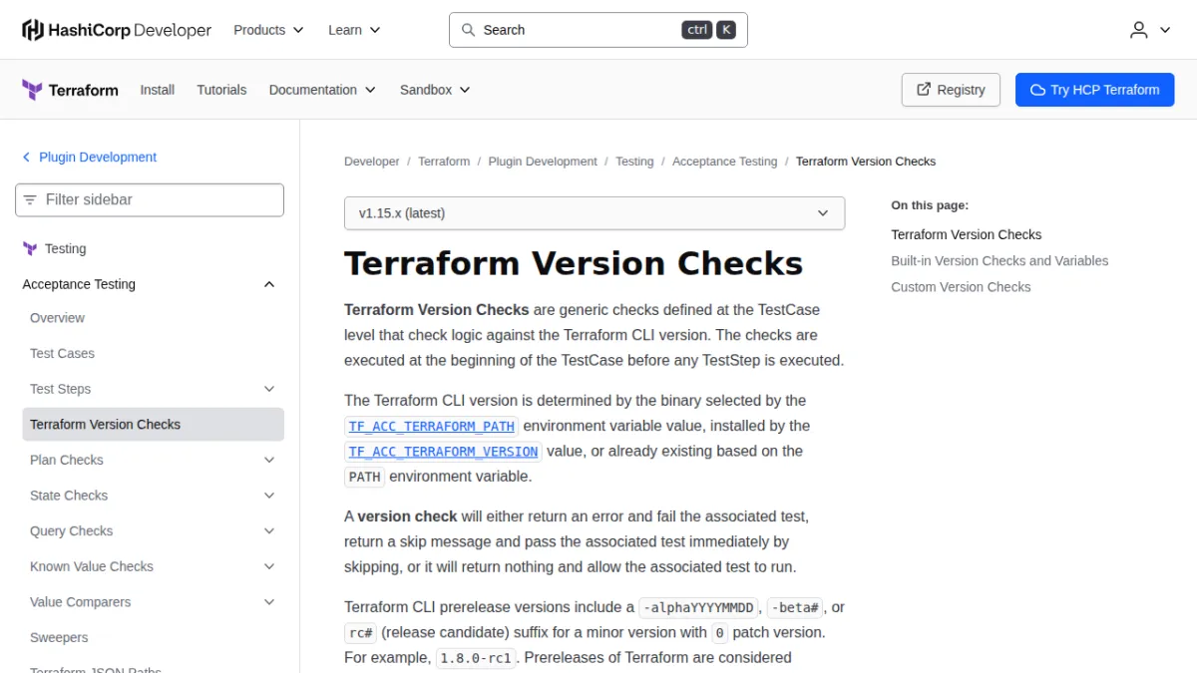Expand the Test Steps submenu
The width and height of the screenshot is (1197, 673).
click(269, 389)
